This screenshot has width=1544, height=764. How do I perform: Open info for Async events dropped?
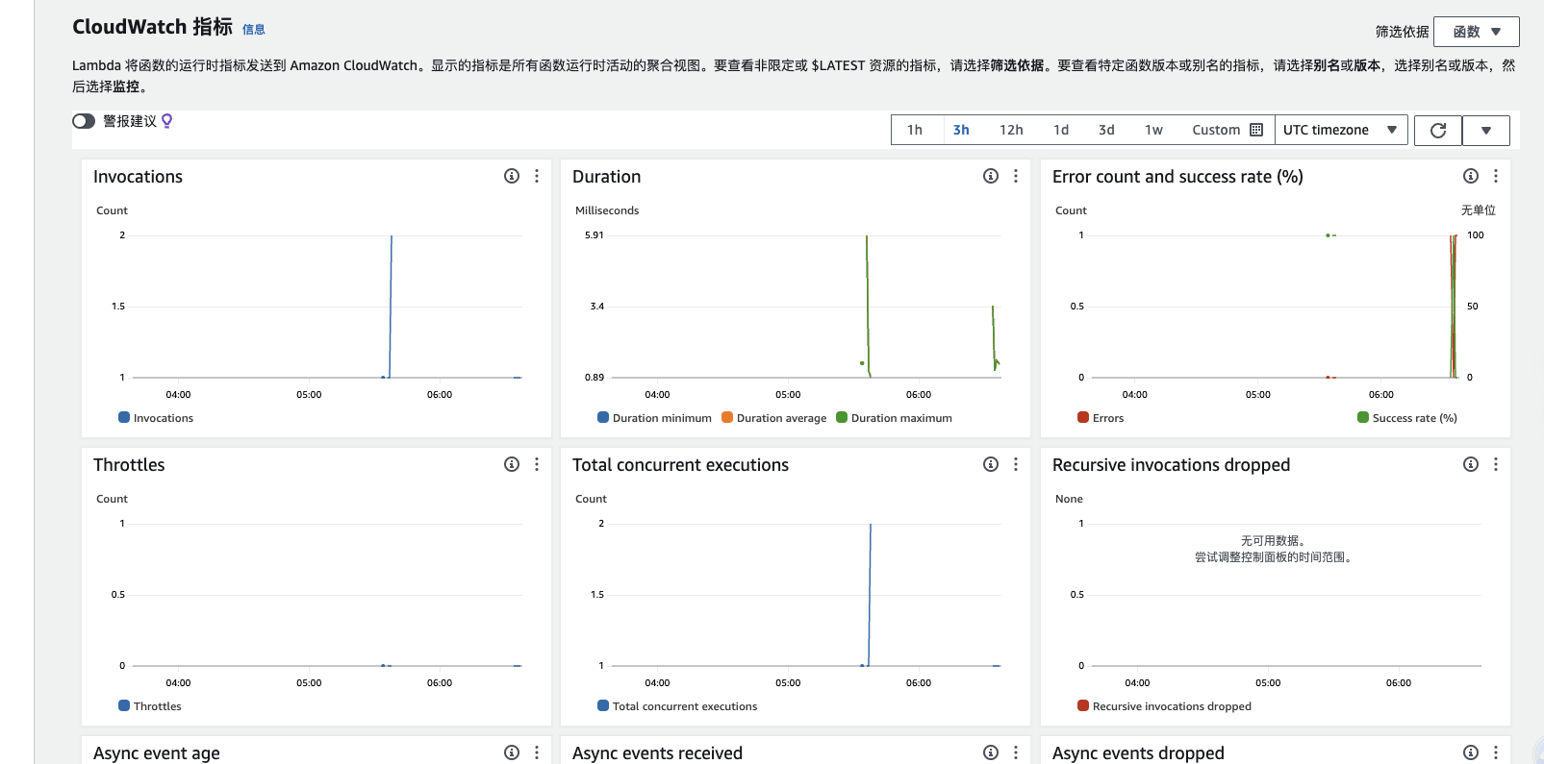tap(1471, 752)
